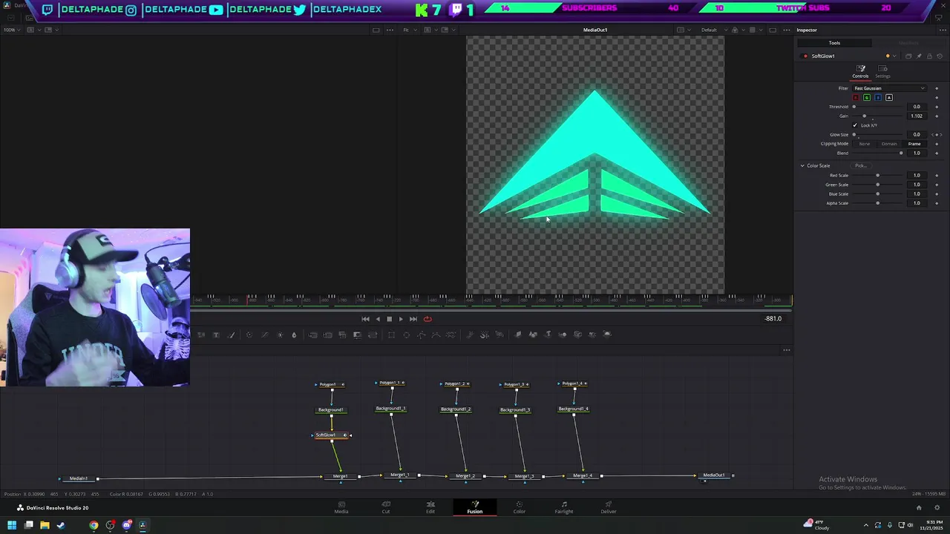The width and height of the screenshot is (950, 534).
Task: Switch to the Deliver page
Action: [x=609, y=507]
